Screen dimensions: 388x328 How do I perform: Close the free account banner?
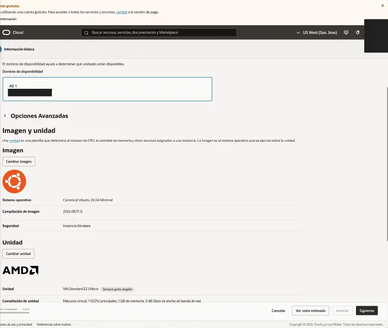point(382,5)
